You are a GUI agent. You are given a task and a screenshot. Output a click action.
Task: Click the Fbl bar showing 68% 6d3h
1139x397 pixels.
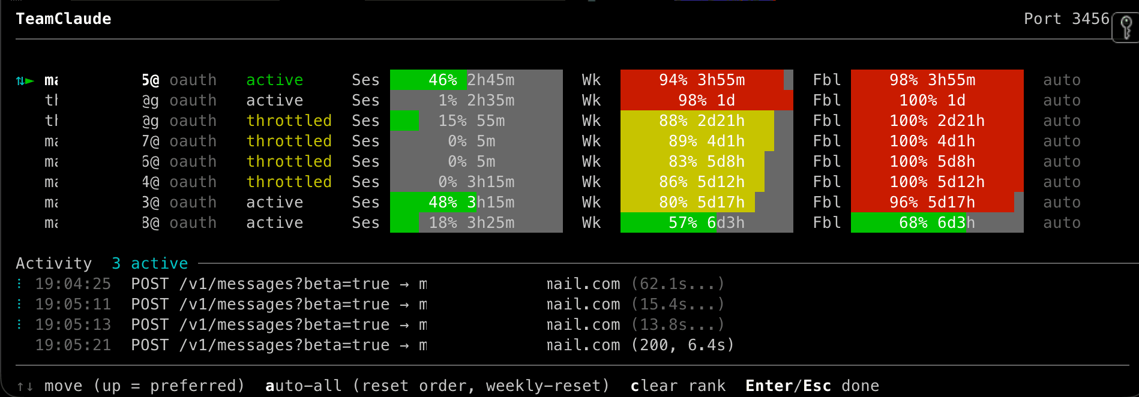(x=937, y=222)
